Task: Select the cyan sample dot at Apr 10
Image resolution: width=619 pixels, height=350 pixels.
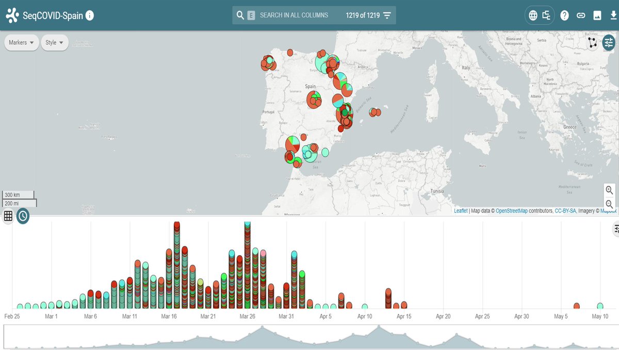Action: tap(365, 306)
